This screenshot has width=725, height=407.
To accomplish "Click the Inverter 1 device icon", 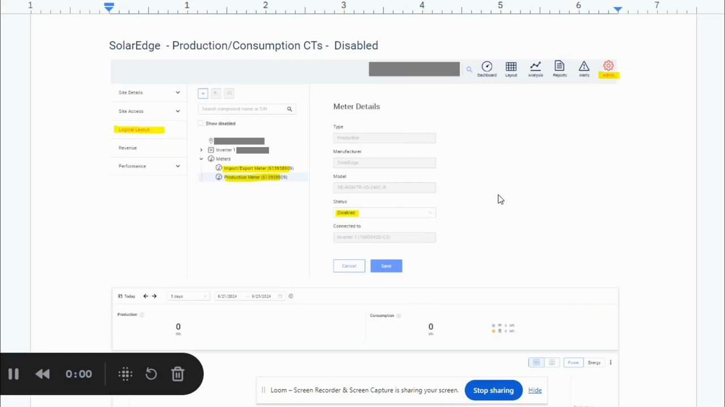I will tap(211, 150).
